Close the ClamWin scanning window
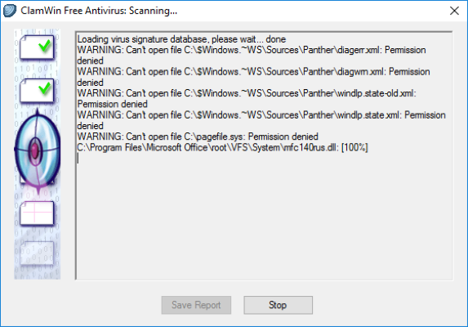The width and height of the screenshot is (468, 327). (x=454, y=11)
